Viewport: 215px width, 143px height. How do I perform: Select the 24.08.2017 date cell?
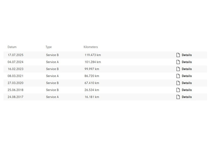[x=16, y=97]
